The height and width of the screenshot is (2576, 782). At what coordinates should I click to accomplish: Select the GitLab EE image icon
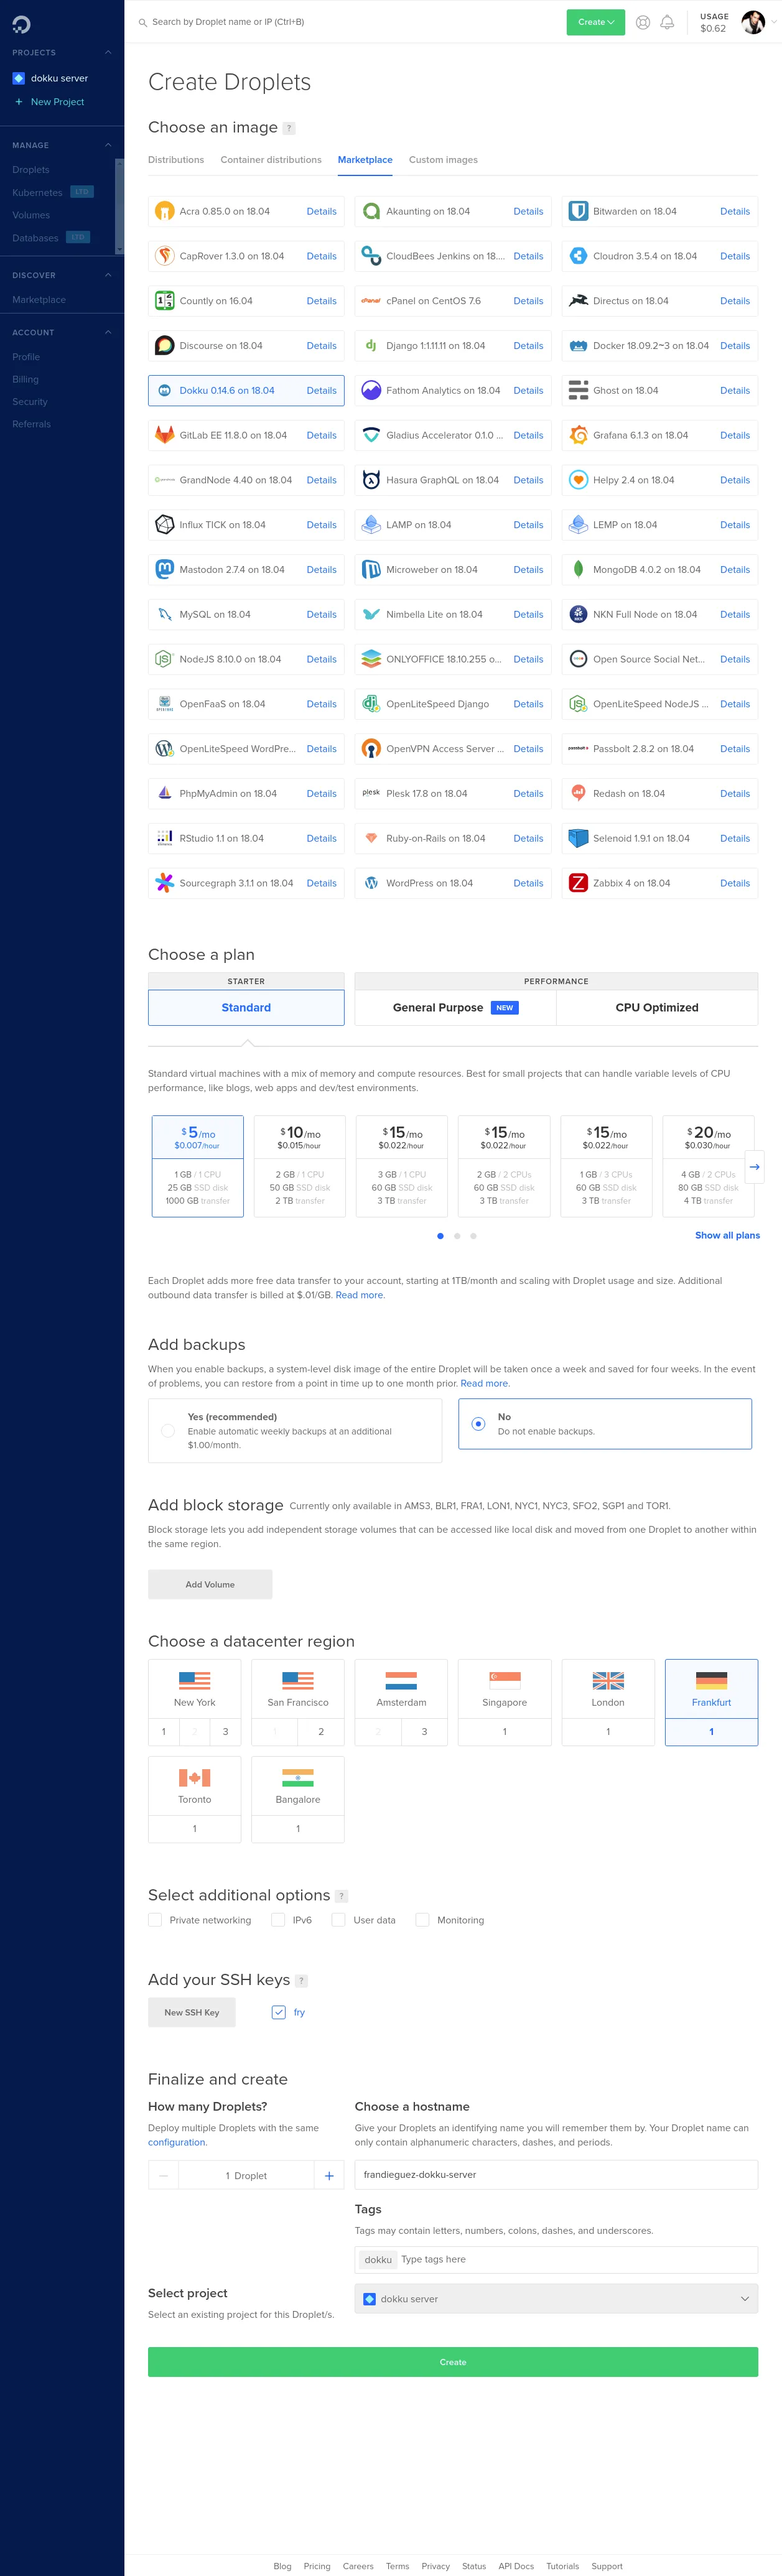click(165, 436)
